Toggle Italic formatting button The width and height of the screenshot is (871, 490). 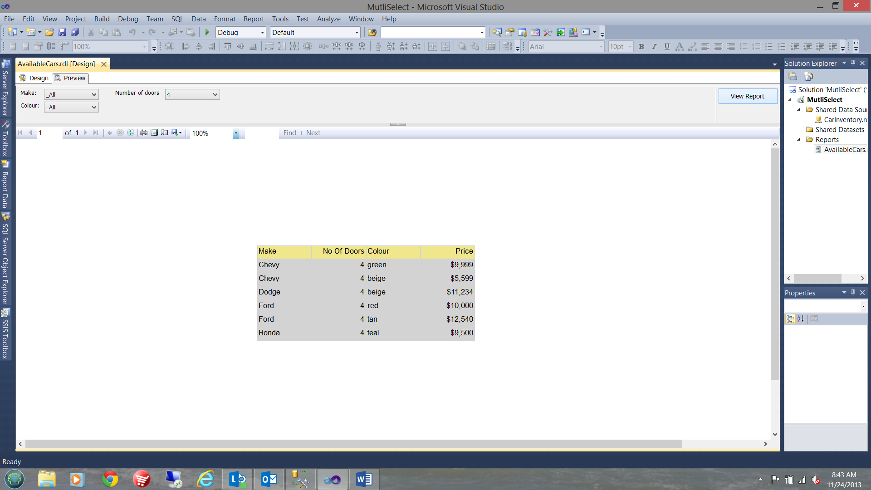(654, 46)
